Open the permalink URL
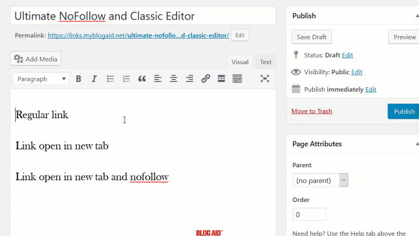Image resolution: width=419 pixels, height=236 pixels. [x=138, y=35]
